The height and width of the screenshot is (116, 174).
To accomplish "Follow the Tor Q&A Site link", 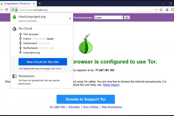I will pos(57,107).
